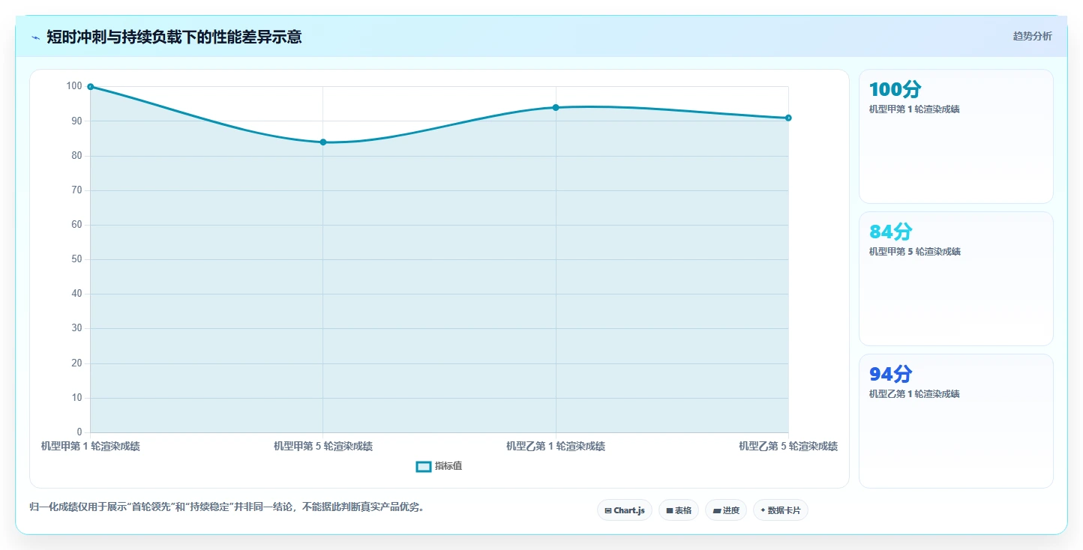Click x-axis label 机型甲第 1 轮渲染成绩
Viewport: 1083px width, 550px height.
coord(90,447)
